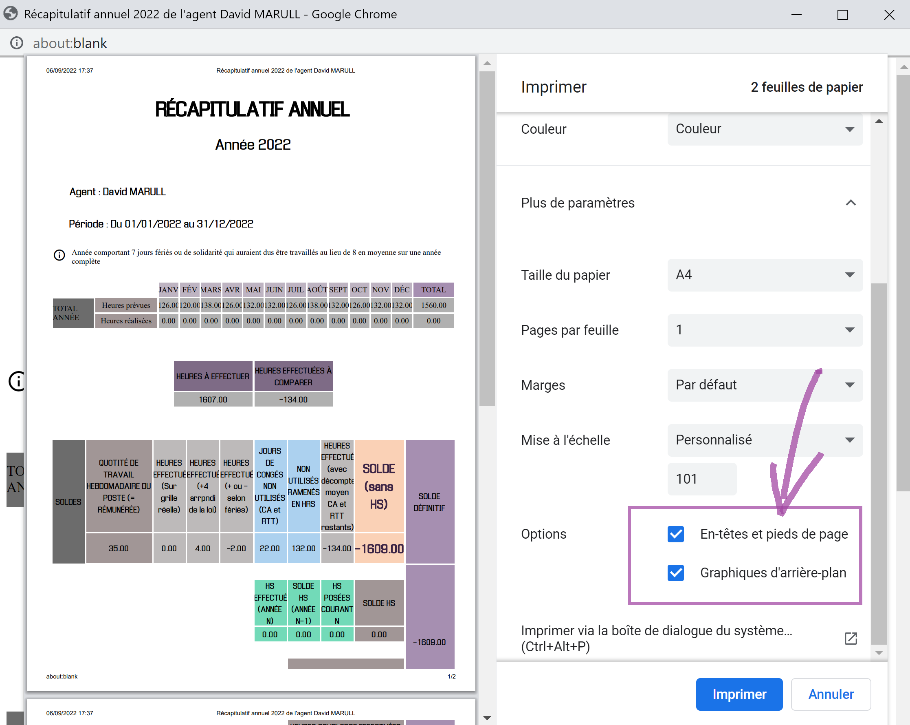Image resolution: width=910 pixels, height=725 pixels.
Task: Open the 'Pages par feuille' dropdown
Action: click(765, 330)
